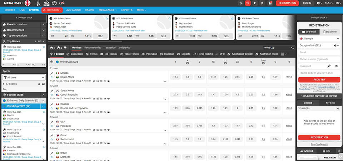Switch registration to By phone tab
This screenshot has height=161, width=343.
(330, 32)
